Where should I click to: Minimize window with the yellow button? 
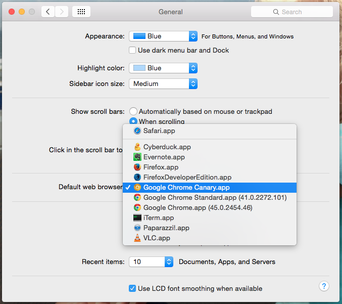(x=22, y=12)
